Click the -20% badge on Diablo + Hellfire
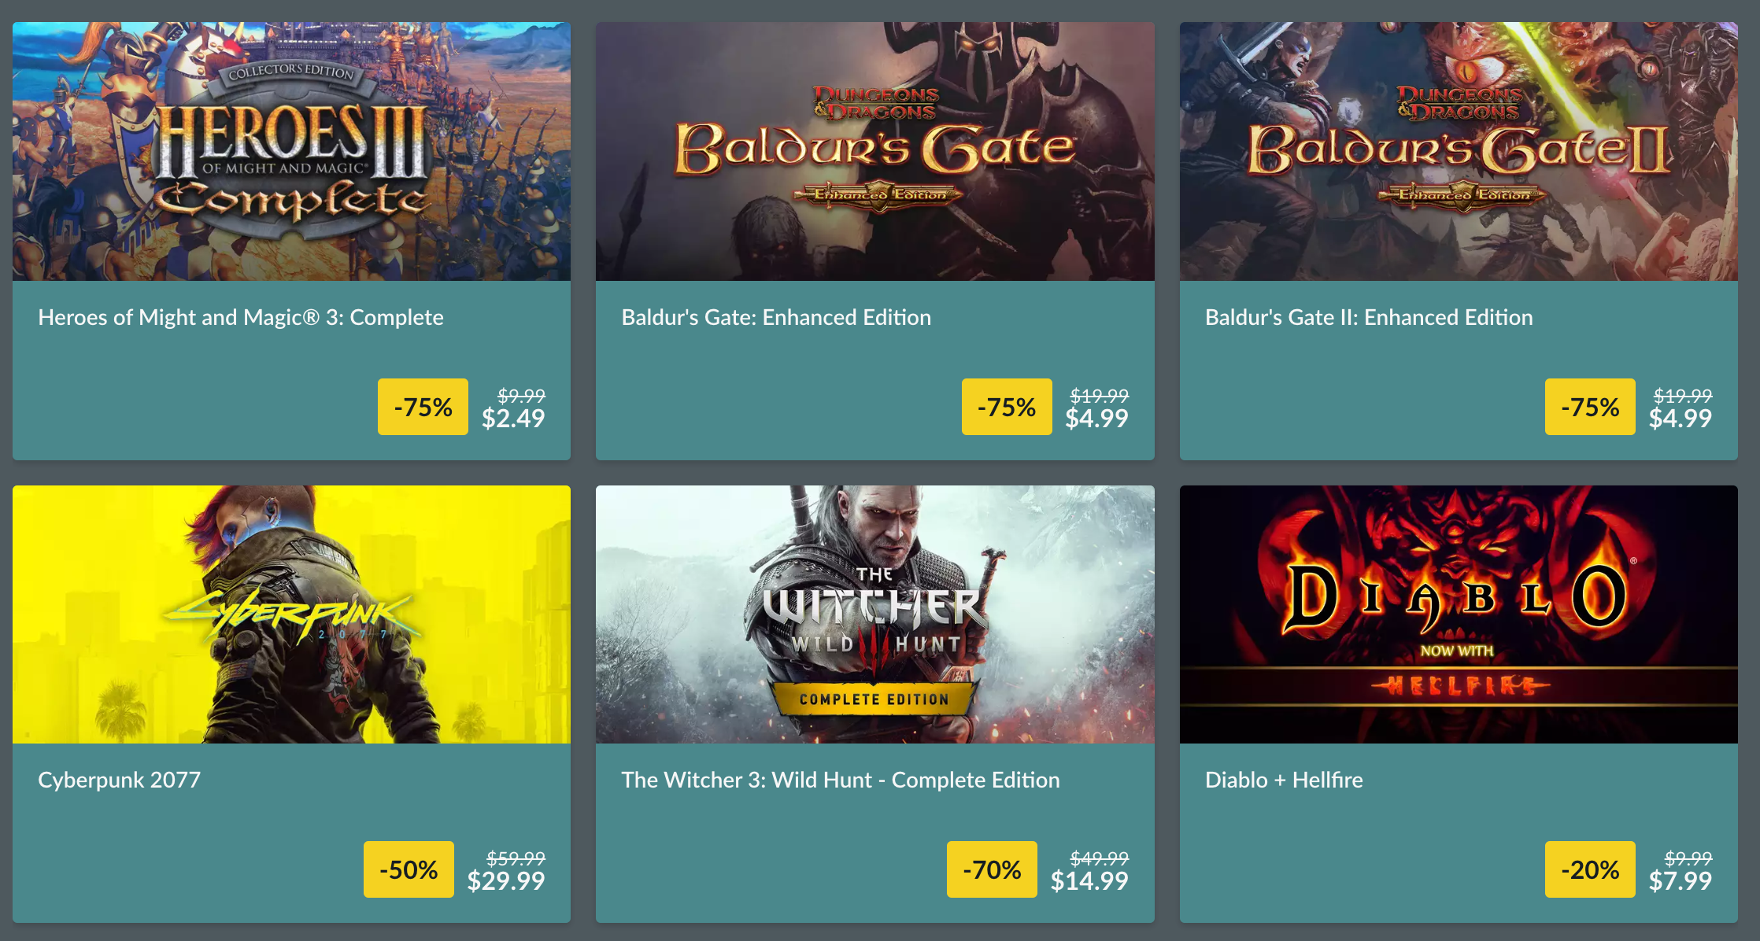 point(1591,869)
